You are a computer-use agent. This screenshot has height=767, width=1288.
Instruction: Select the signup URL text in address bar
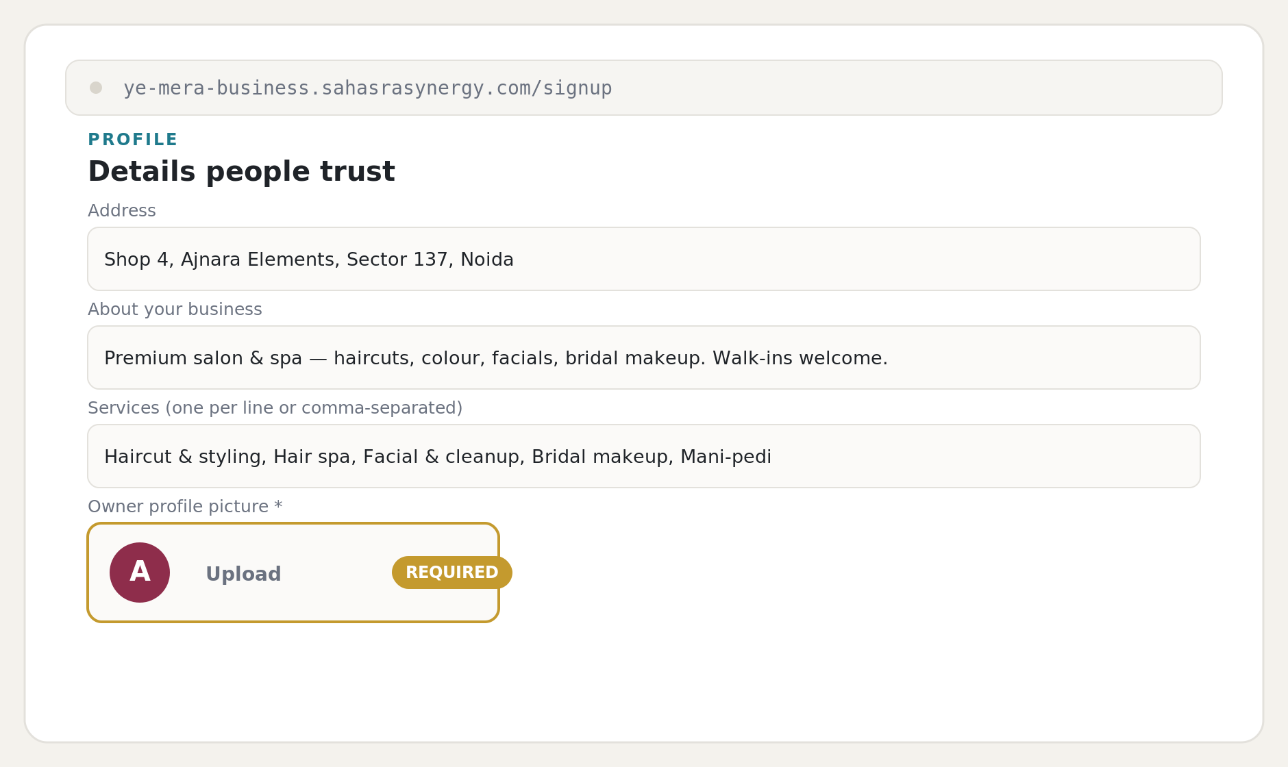click(x=368, y=88)
